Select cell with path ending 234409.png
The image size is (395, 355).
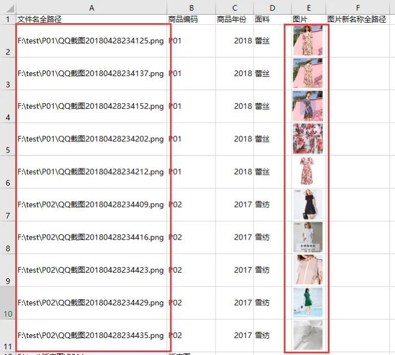91,205
